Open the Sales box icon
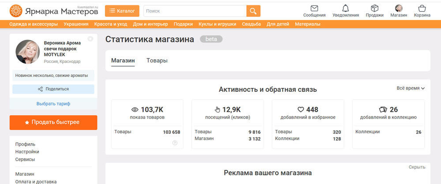This screenshot has height=184, width=441. tap(374, 8)
